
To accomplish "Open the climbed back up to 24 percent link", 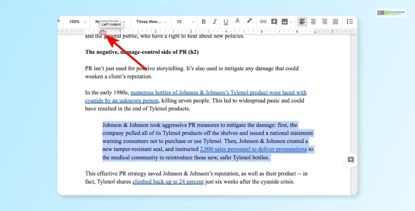I will [168, 181].
